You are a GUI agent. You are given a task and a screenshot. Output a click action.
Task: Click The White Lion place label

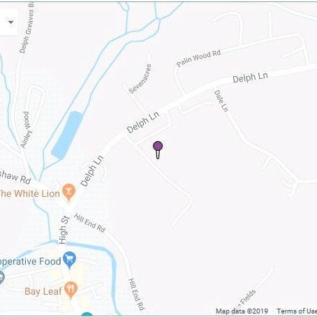29,193
